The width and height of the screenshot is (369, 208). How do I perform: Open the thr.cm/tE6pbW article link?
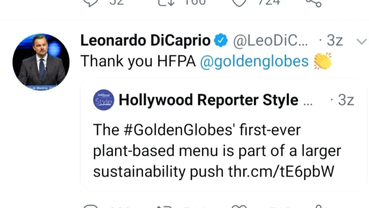click(x=281, y=171)
